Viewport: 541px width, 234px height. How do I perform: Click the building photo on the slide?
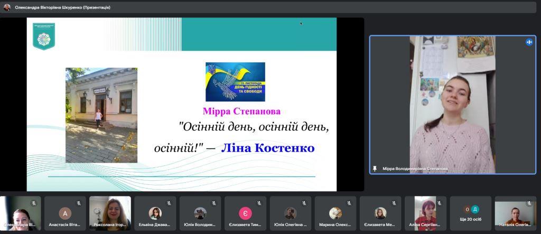(x=101, y=115)
